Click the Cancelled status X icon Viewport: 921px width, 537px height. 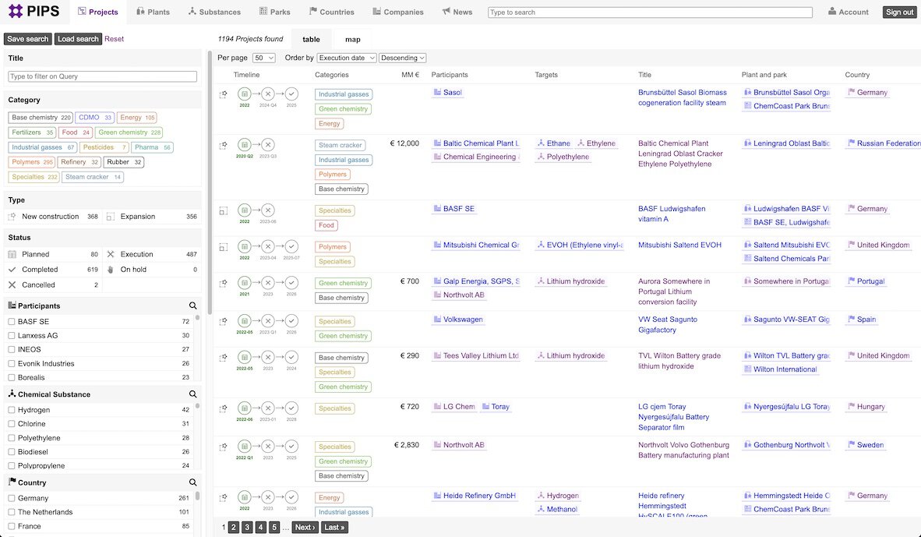tap(12, 284)
